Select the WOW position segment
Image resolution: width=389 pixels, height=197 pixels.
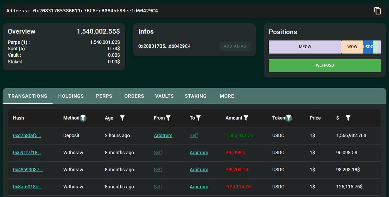pyautogui.click(x=352, y=47)
